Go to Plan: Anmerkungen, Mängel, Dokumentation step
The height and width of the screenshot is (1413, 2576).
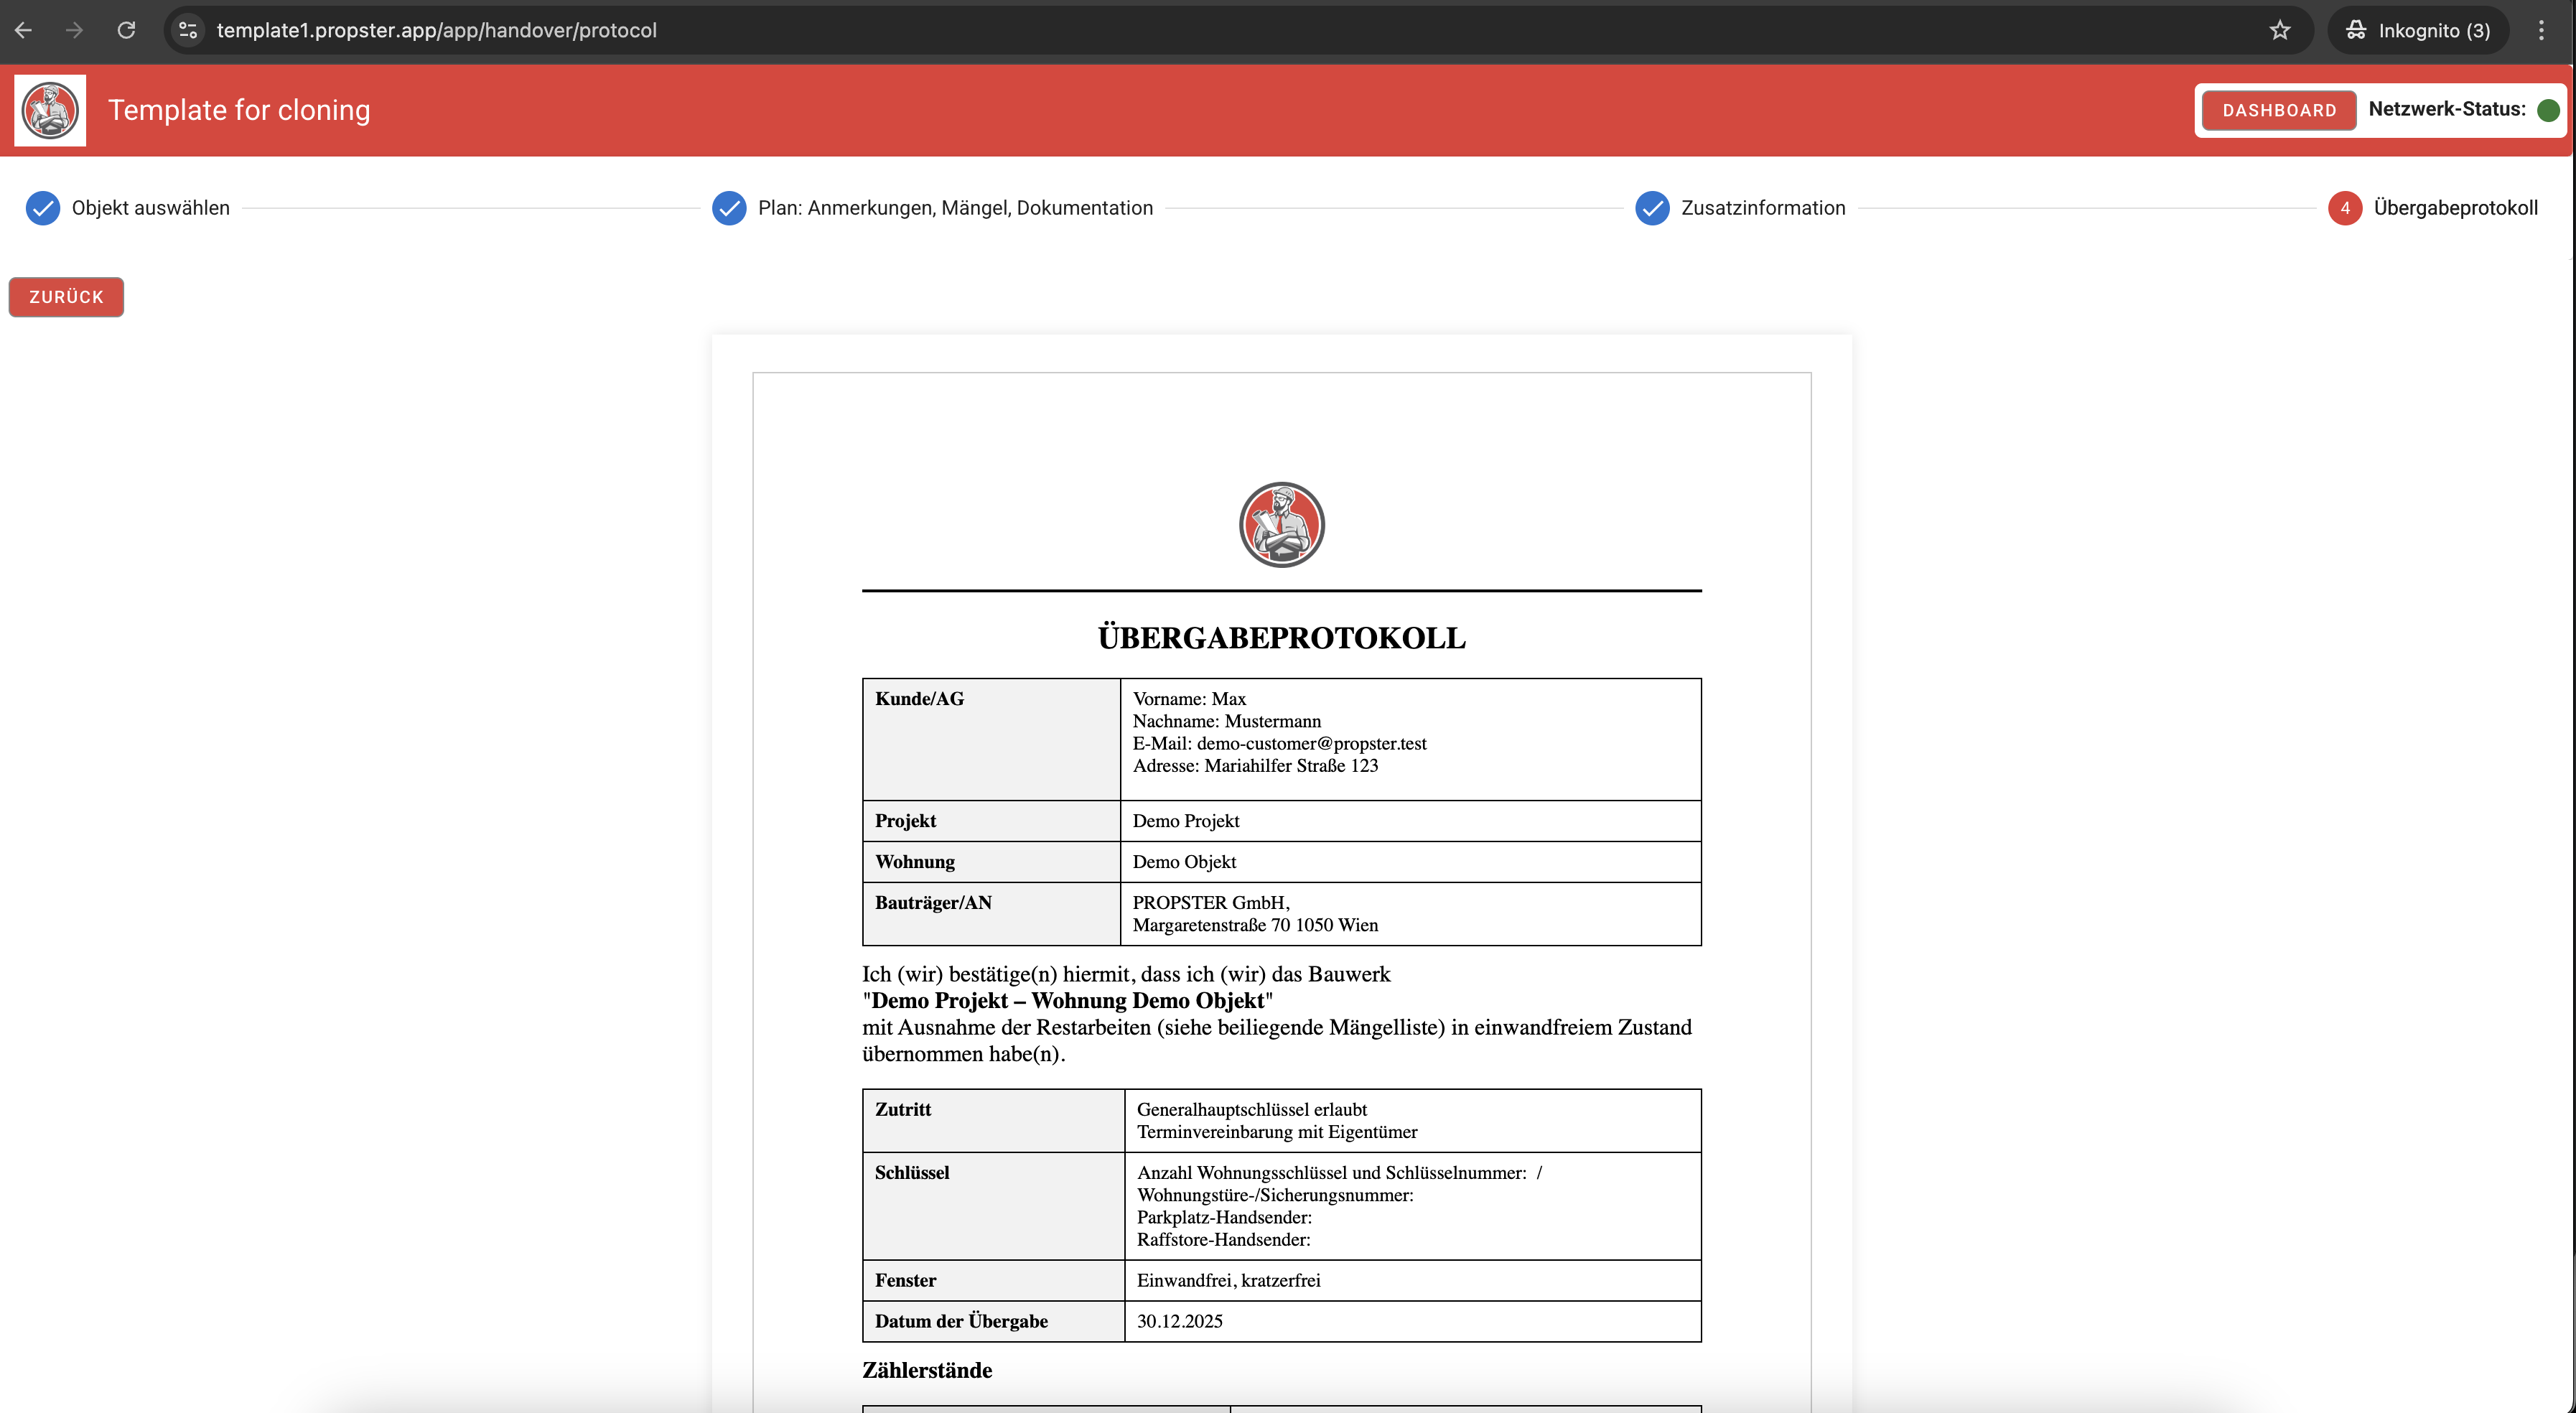coord(954,208)
